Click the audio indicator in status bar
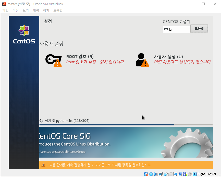Image resolution: width=221 pixels, height=177 pixels. click(x=156, y=174)
